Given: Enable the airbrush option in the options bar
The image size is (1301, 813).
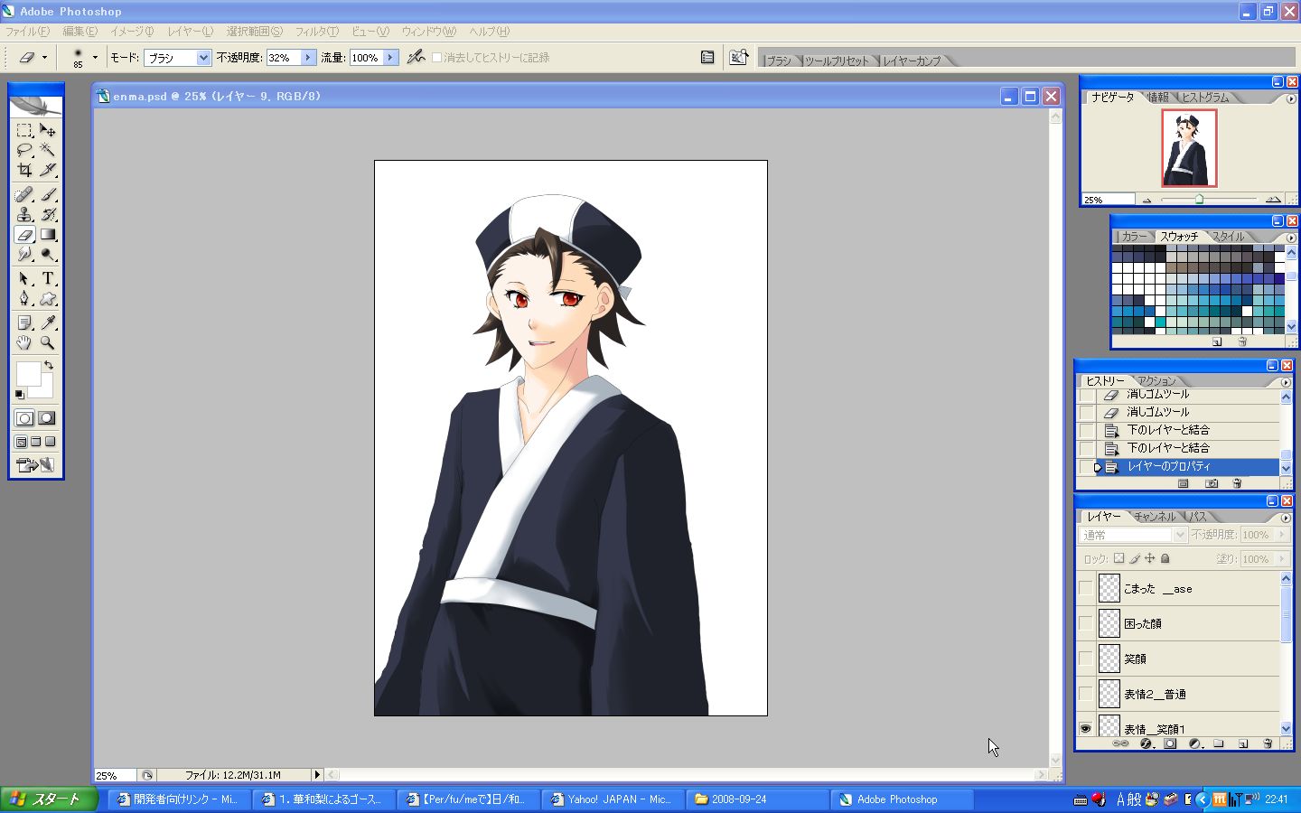Looking at the screenshot, I should coord(416,57).
